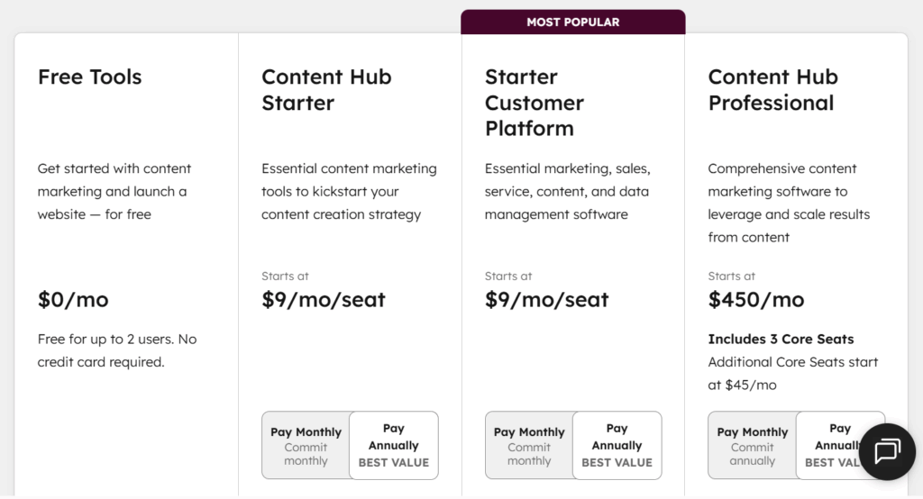This screenshot has height=499, width=923.
Task: Click the Content Hub Starter heading
Action: point(326,90)
